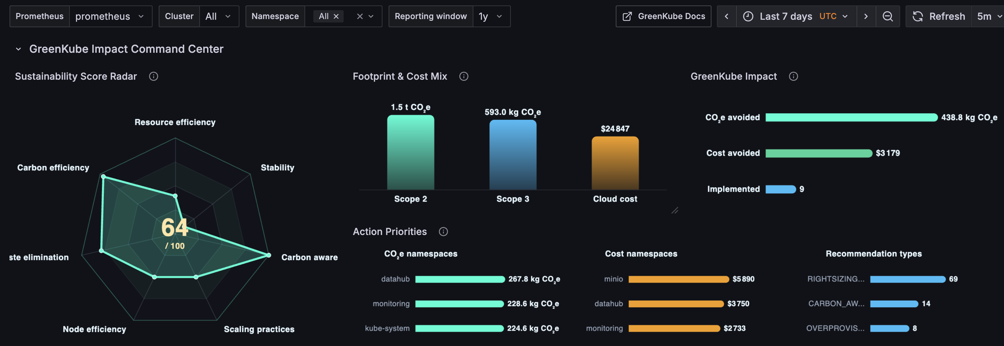This screenshot has height=346, width=1004.
Task: Open the Cluster All dropdown
Action: click(219, 16)
